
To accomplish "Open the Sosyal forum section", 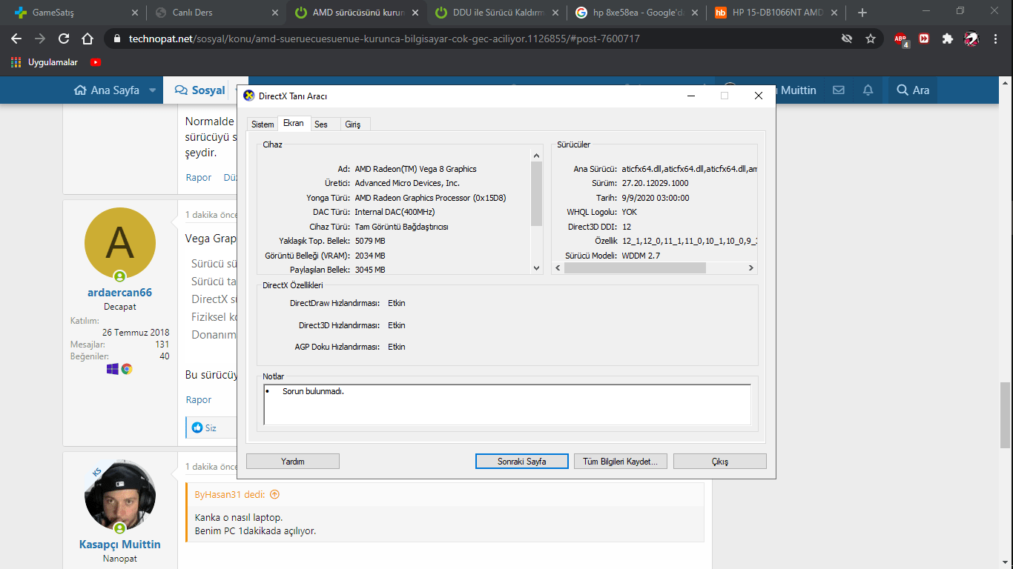I will [200, 90].
